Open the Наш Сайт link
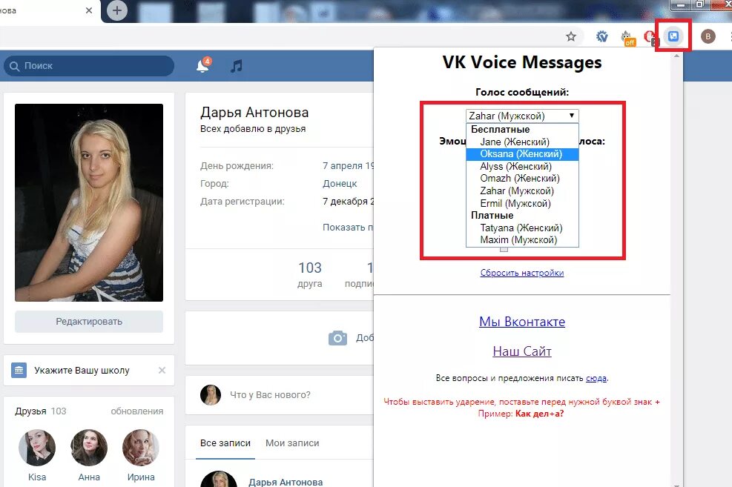The image size is (732, 487). pos(522,351)
